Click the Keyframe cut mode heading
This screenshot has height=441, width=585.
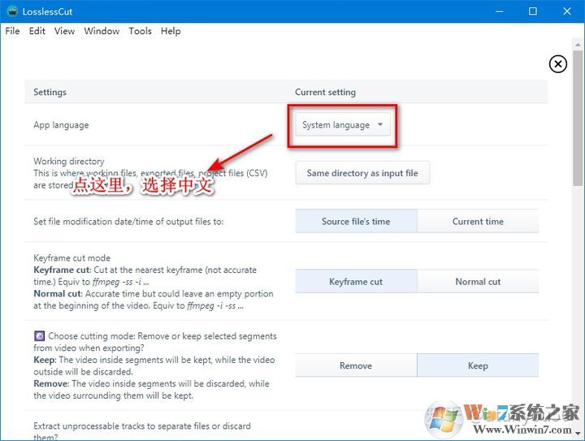pyautogui.click(x=72, y=258)
